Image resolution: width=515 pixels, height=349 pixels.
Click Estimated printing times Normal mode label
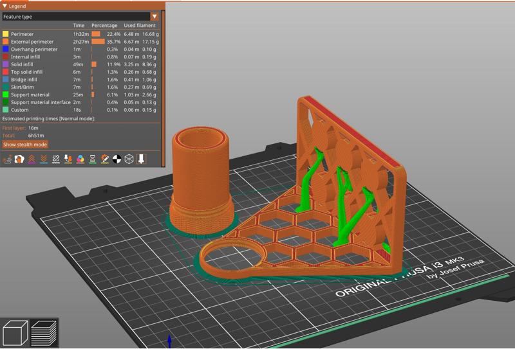49,118
